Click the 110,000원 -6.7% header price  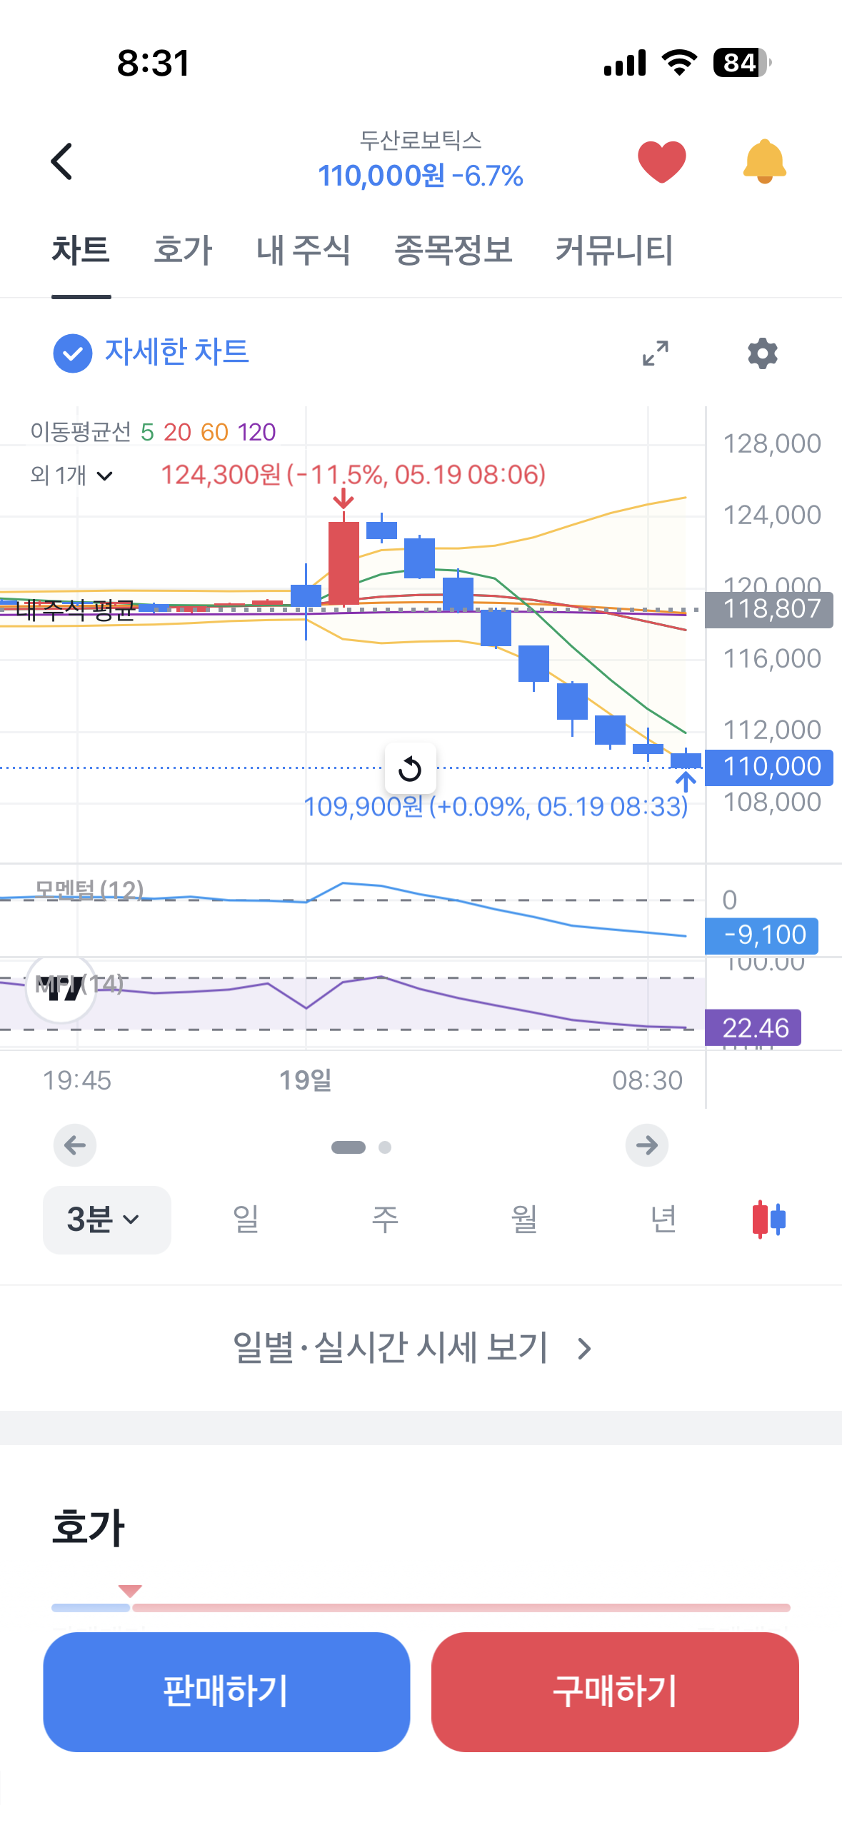point(421,176)
